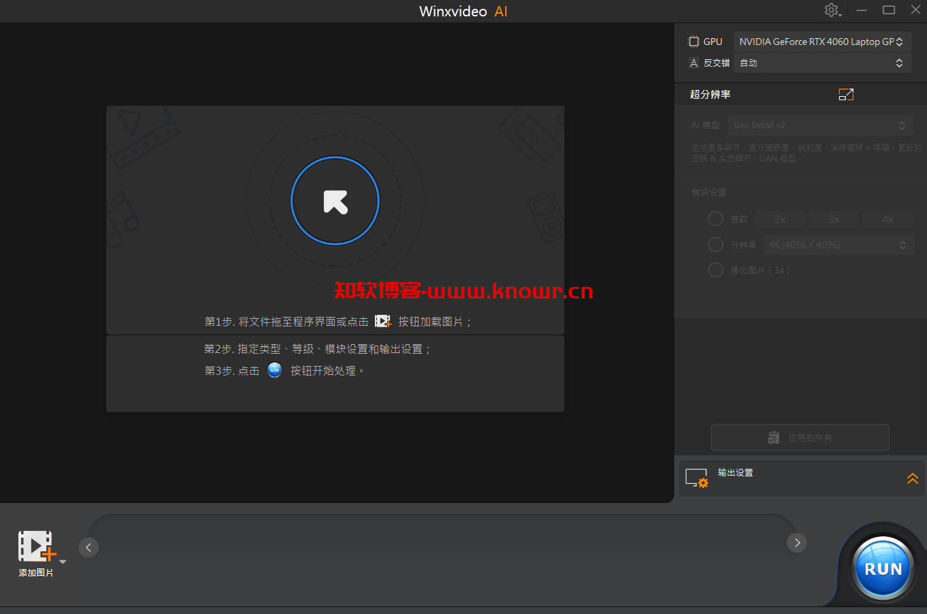927x614 pixels.
Task: Click the small RUN icon in step 3
Action: (275, 370)
